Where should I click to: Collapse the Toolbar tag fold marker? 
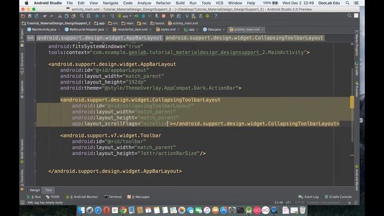pyautogui.click(x=35, y=136)
